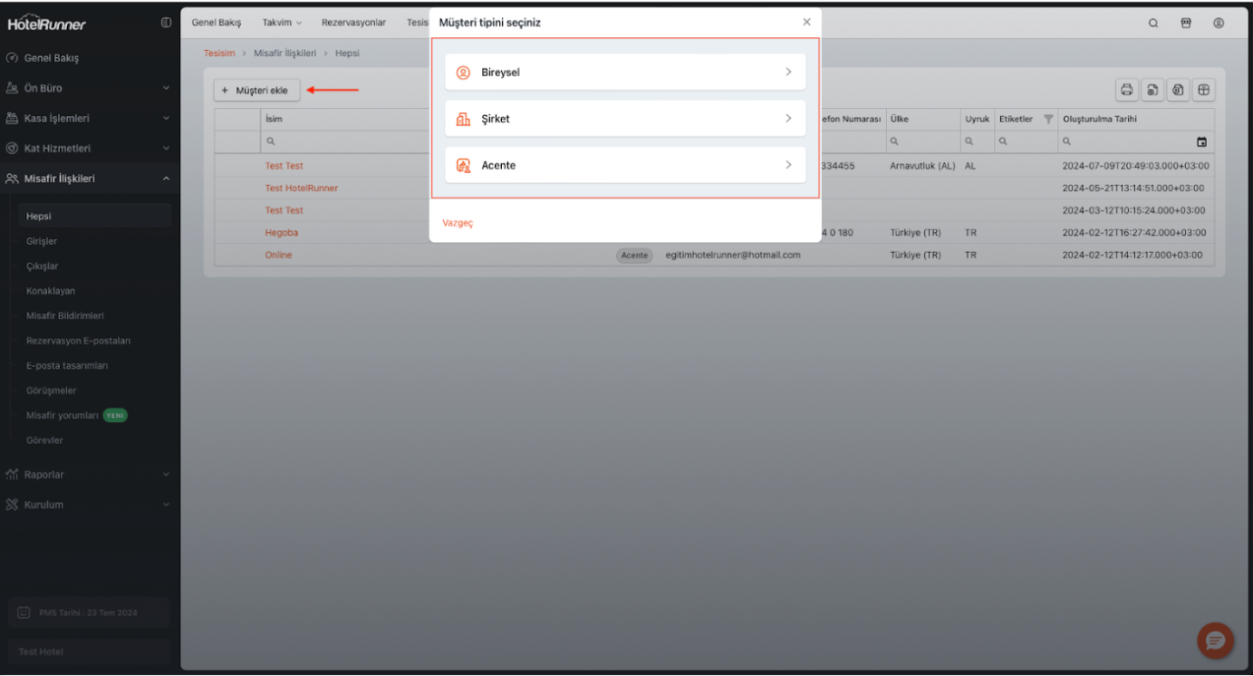This screenshot has height=676, width=1253.
Task: Open the user profile icon in top bar
Action: (x=1219, y=24)
